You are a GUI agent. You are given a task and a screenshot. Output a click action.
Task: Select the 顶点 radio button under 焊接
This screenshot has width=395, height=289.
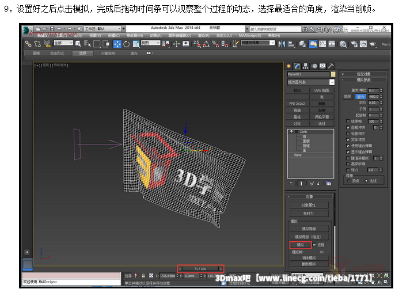349,181
